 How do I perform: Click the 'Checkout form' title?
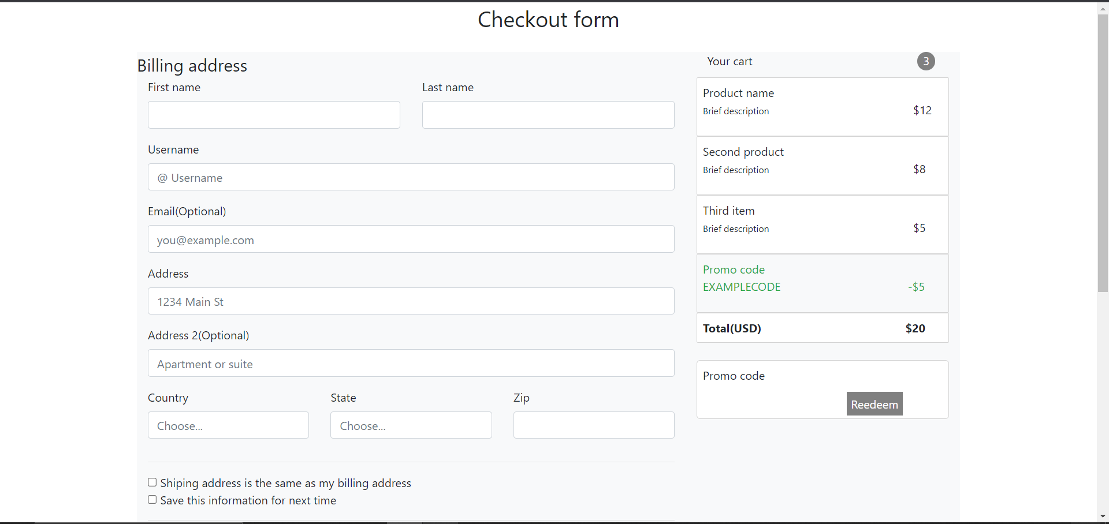[548, 20]
